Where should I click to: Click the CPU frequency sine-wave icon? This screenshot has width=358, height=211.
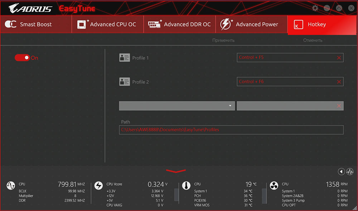(x=11, y=186)
